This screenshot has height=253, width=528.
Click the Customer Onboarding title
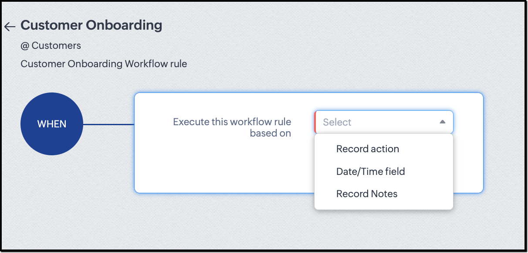[x=91, y=25]
